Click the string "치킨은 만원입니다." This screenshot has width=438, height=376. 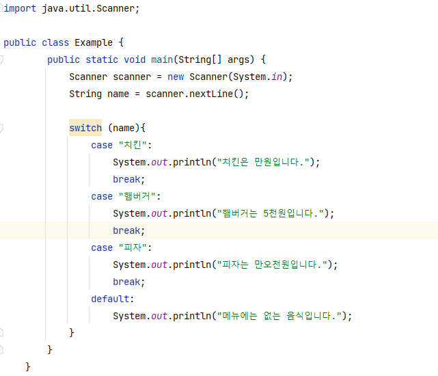click(263, 162)
